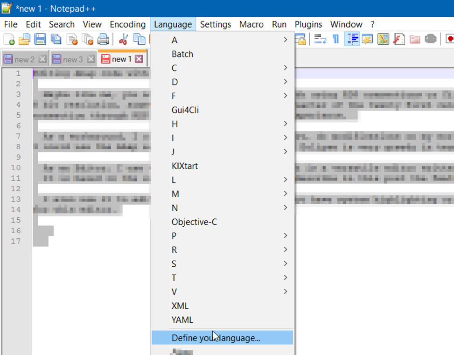
Task: Open the File menu
Action: pos(11,24)
